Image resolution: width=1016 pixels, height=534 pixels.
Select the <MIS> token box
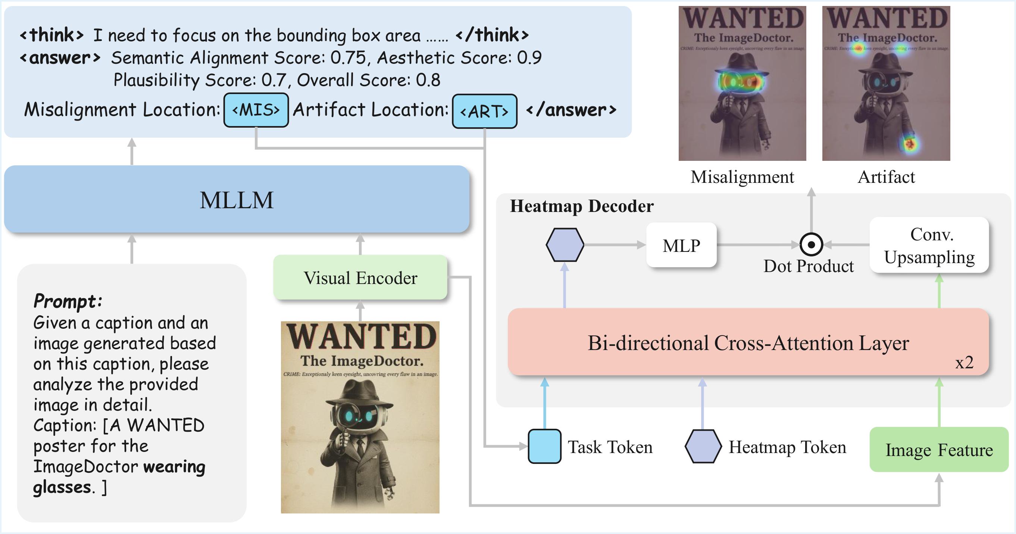coord(256,110)
